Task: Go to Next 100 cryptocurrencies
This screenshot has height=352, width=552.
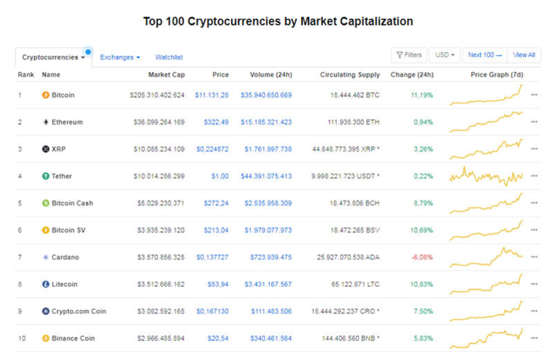Action: (x=484, y=55)
